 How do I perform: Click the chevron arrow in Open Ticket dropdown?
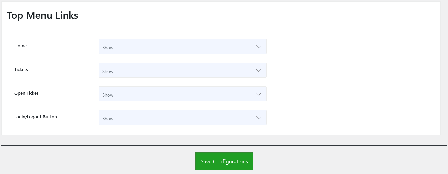pos(258,94)
